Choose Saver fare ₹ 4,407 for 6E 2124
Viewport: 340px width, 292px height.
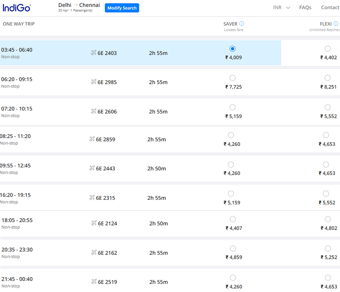point(233,219)
